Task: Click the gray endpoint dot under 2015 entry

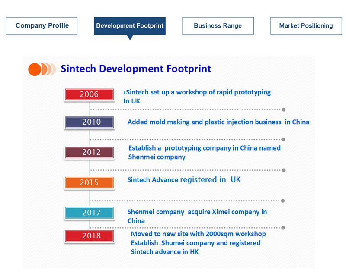Action: [x=283, y=201]
